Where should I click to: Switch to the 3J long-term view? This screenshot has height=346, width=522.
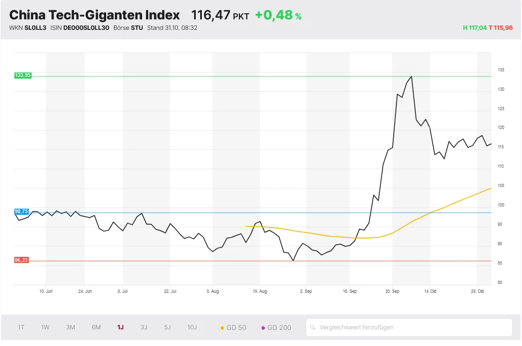pyautogui.click(x=143, y=327)
